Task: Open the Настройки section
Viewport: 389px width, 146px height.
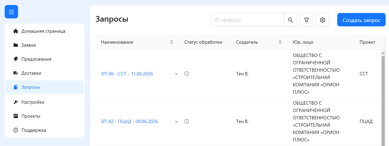Action: [45, 102]
